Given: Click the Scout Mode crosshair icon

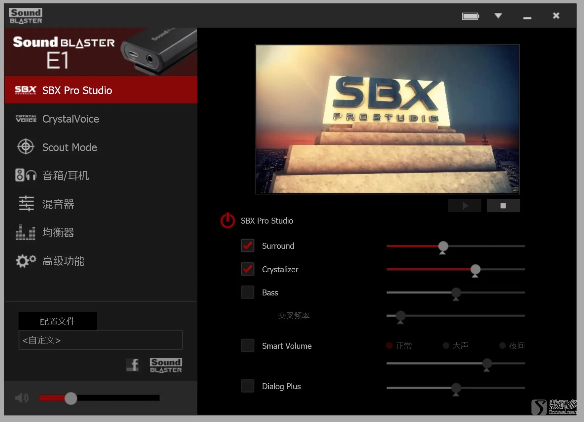Looking at the screenshot, I should click(26, 147).
